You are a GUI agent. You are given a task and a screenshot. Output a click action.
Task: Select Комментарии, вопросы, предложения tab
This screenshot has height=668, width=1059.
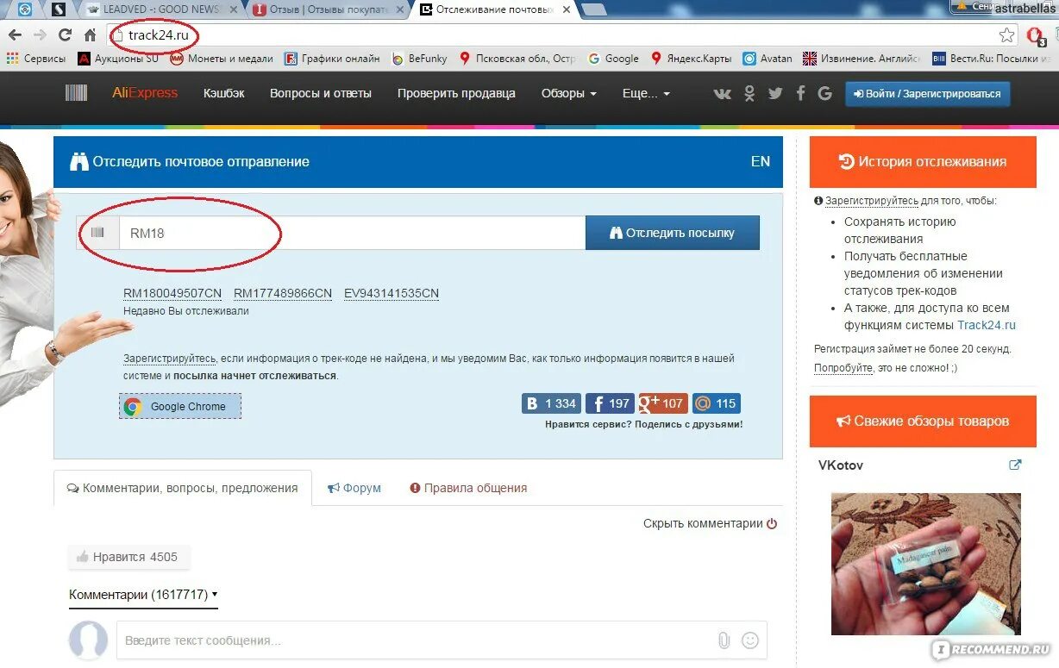183,488
